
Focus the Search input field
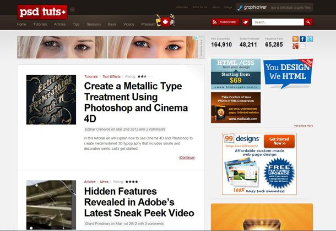tap(278, 22)
